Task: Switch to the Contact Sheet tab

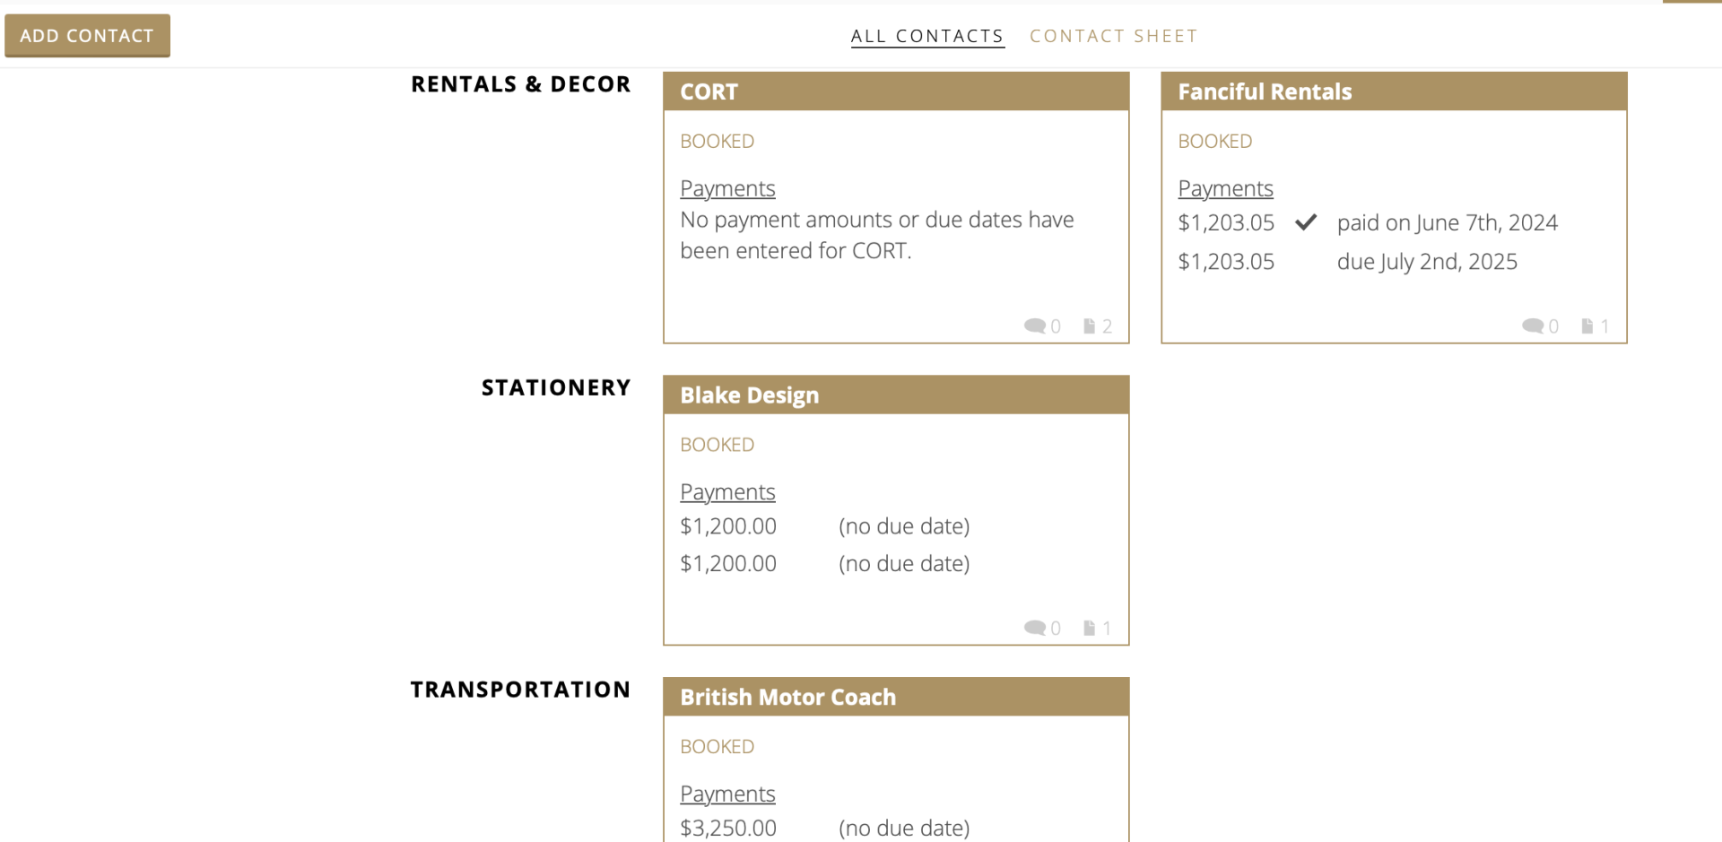Action: (x=1113, y=36)
